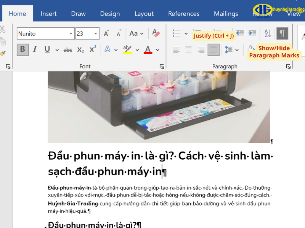Click Clear All Formatting
Image resolution: width=305 pixels, height=228 pixels.
[157, 33]
